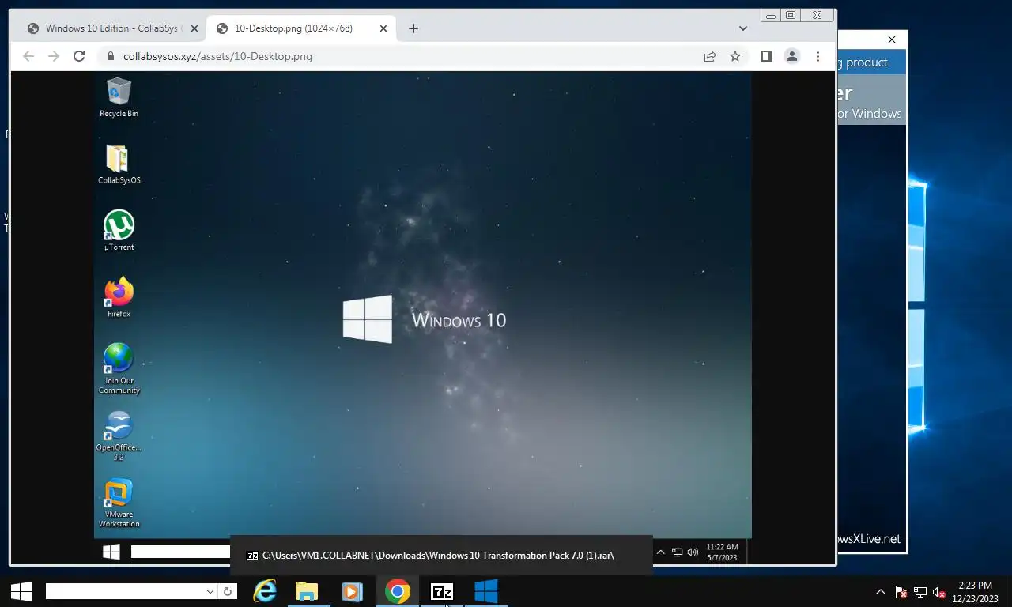Click the OpenOffice 3.2 icon in the image
The width and height of the screenshot is (1012, 607).
119,435
